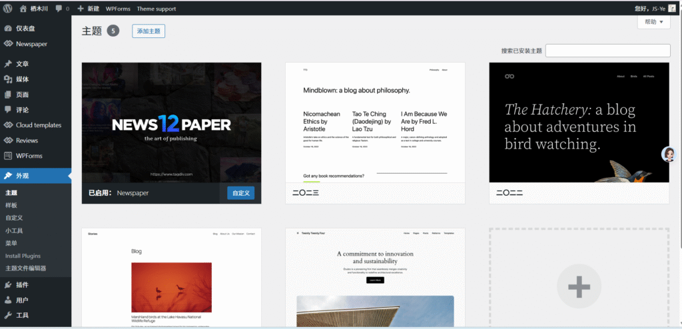The width and height of the screenshot is (682, 329).
Task: Click the Cloud templates icon
Action: (x=8, y=125)
